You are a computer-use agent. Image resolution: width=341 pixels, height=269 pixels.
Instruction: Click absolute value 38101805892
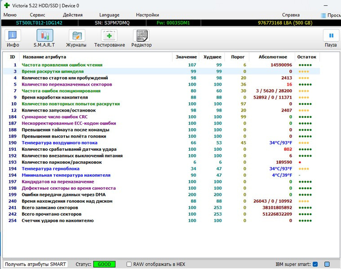point(277,208)
